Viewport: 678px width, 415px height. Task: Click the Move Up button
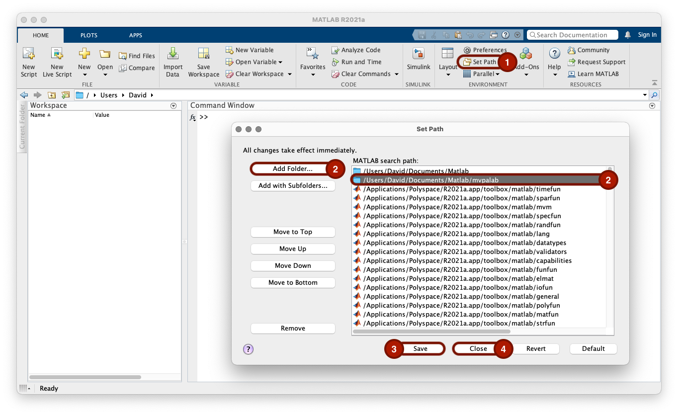(293, 249)
